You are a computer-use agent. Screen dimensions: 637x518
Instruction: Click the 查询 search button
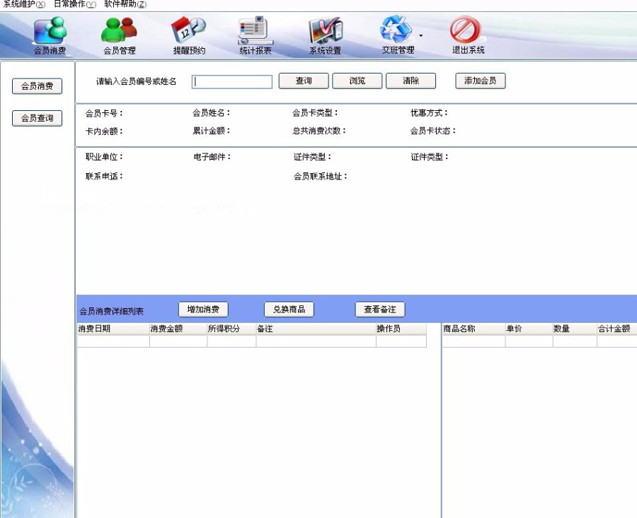(304, 81)
